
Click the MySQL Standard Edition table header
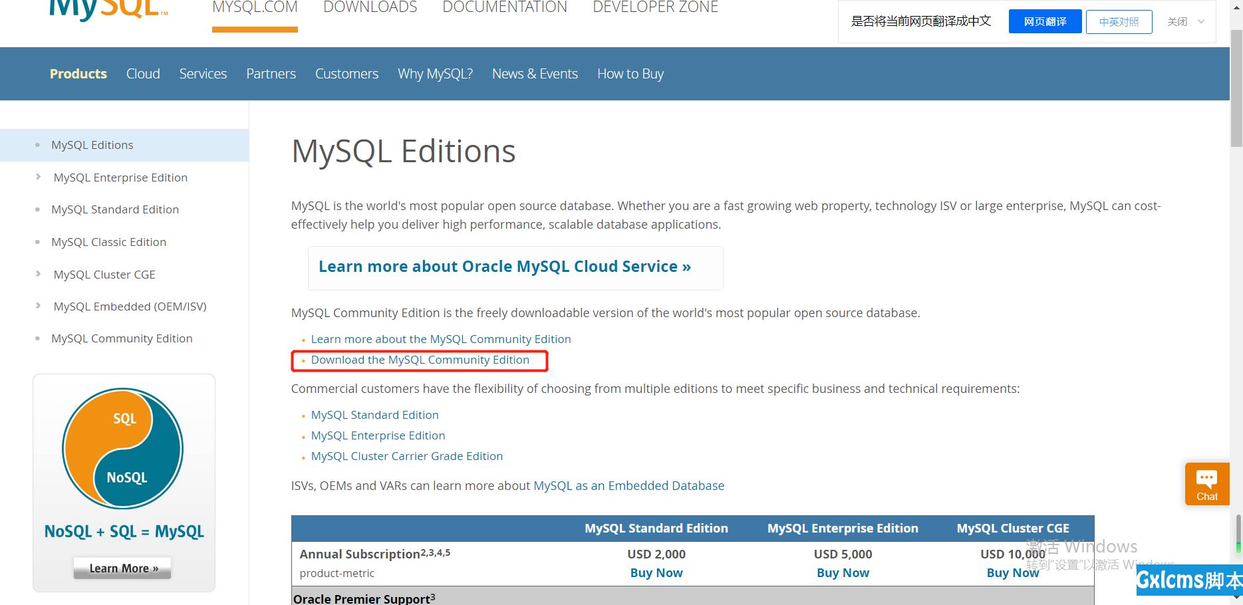coord(656,529)
